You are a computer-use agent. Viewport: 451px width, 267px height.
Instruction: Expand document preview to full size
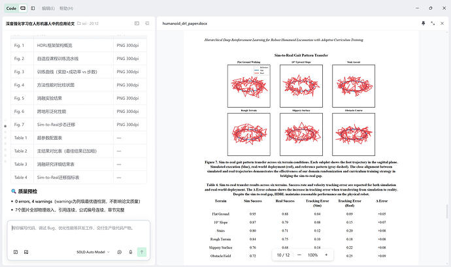coord(433,24)
